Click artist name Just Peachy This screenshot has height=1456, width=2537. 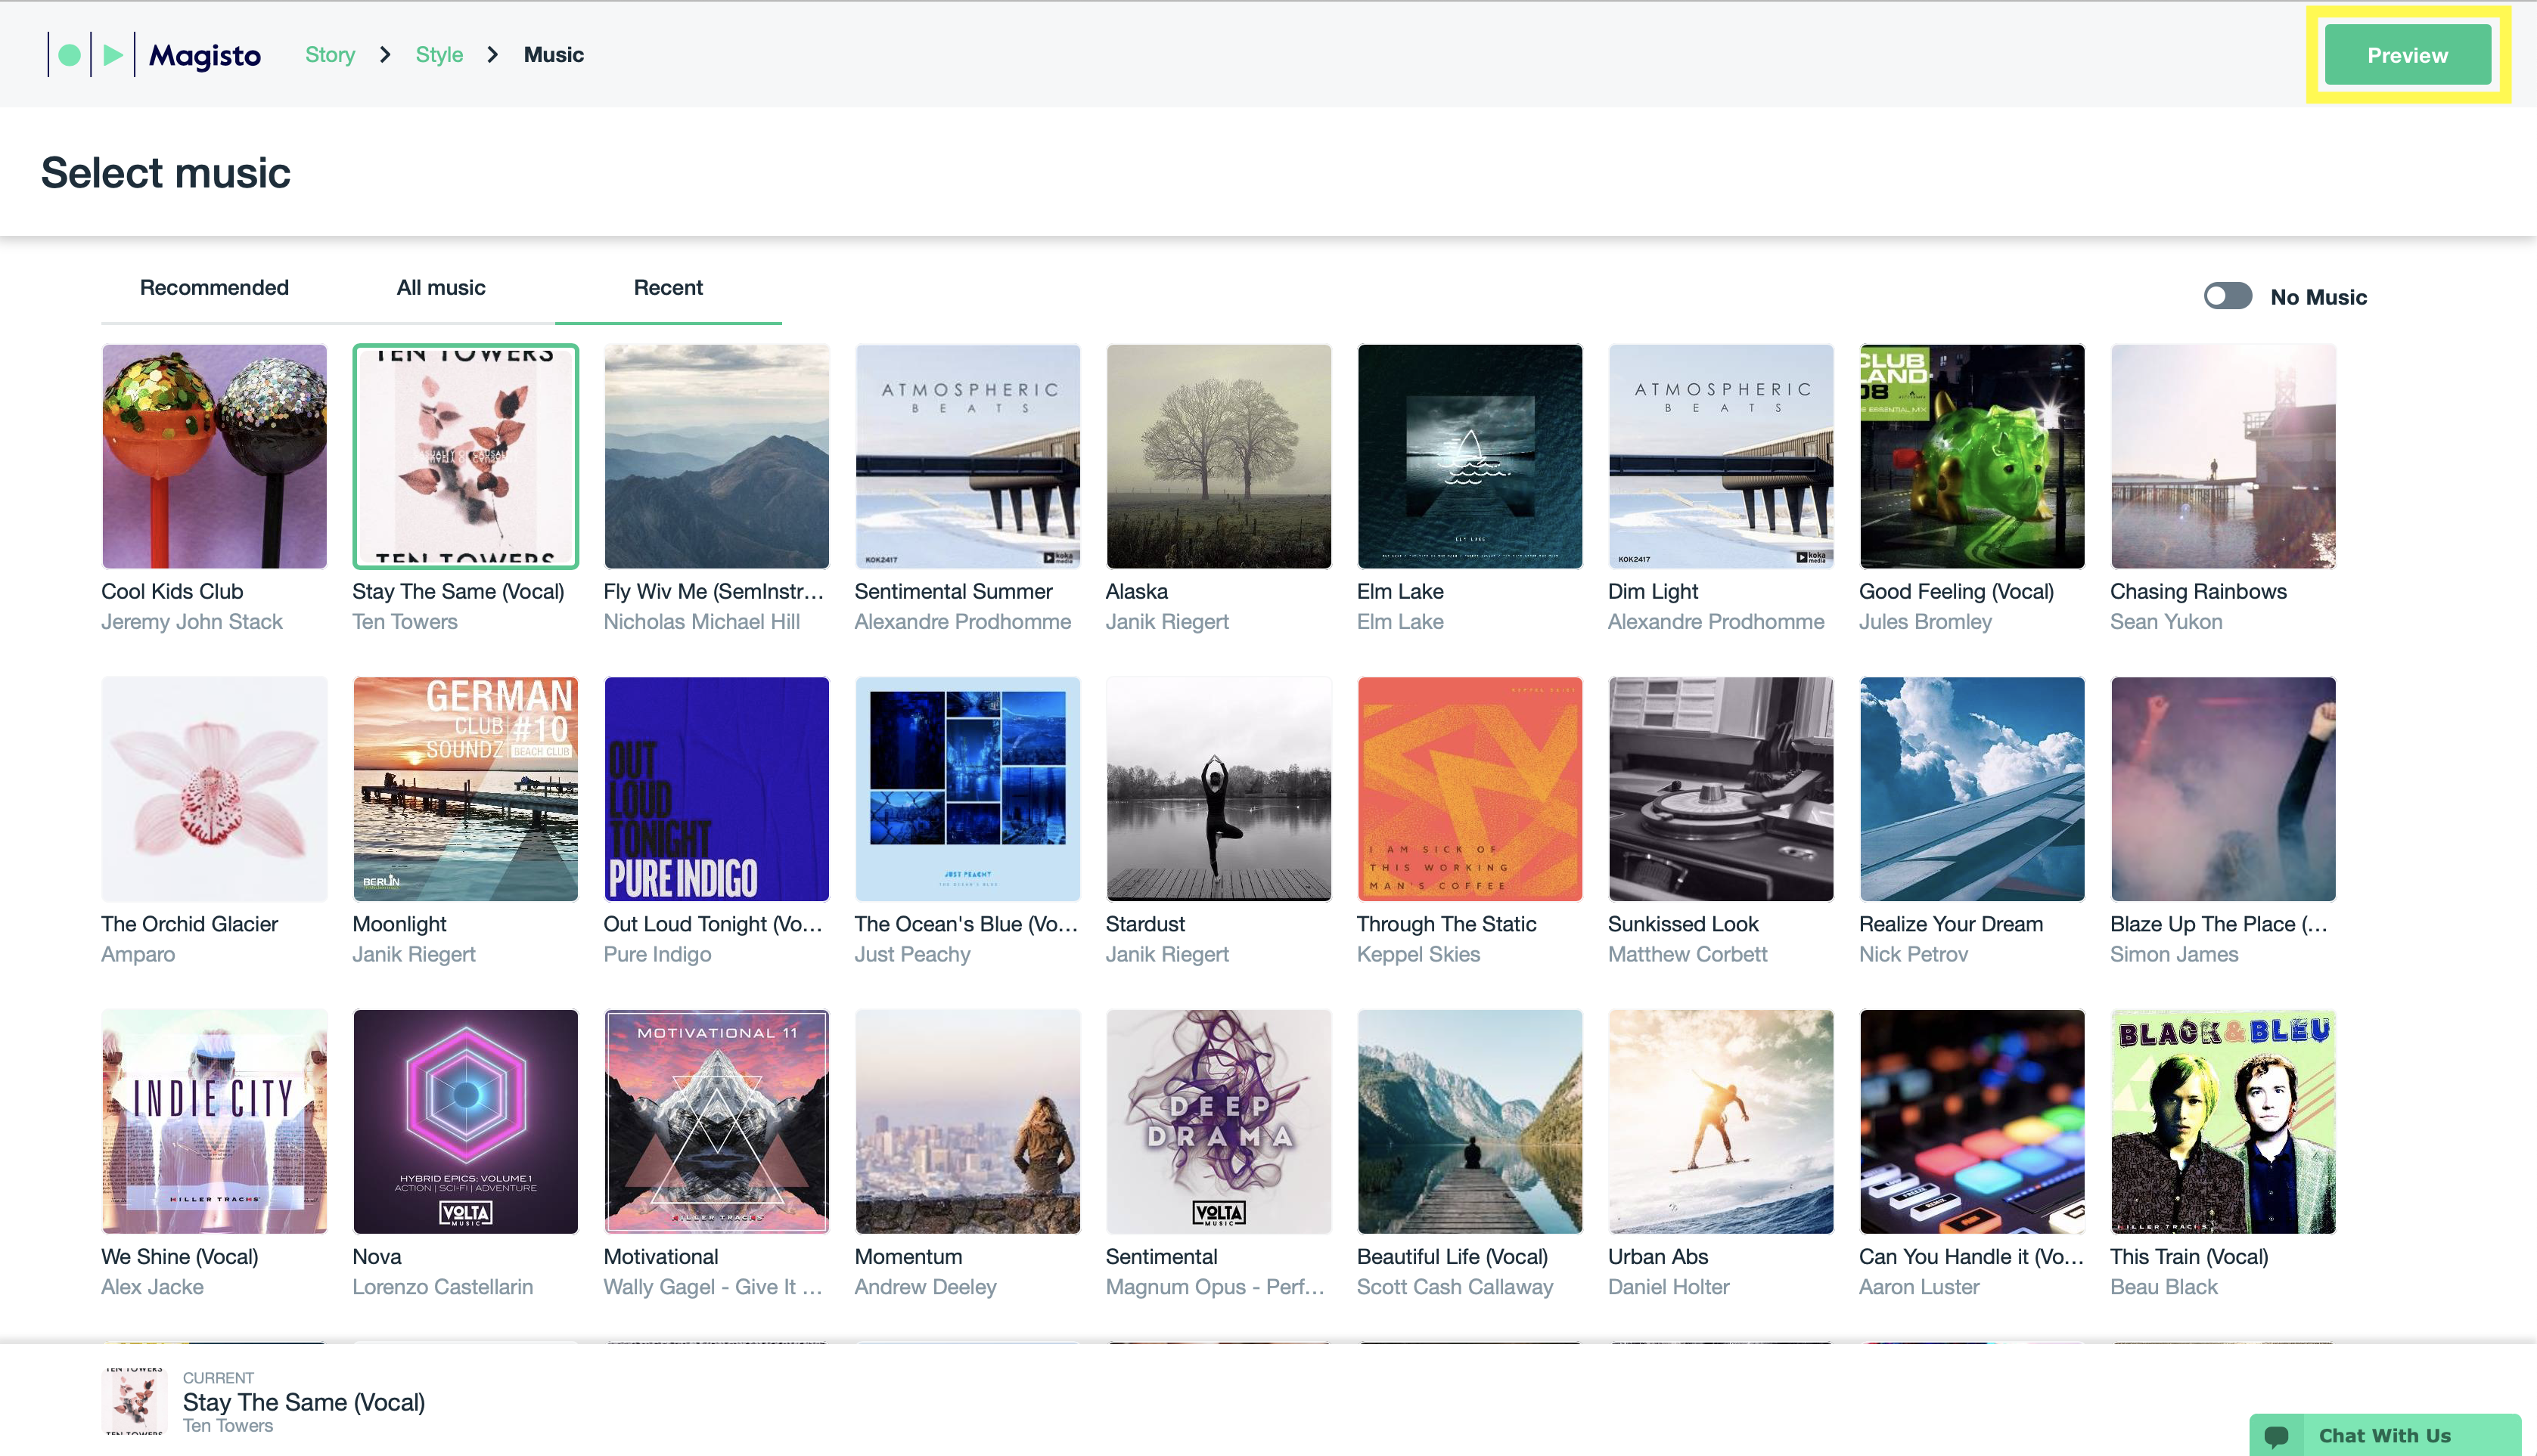pyautogui.click(x=912, y=955)
